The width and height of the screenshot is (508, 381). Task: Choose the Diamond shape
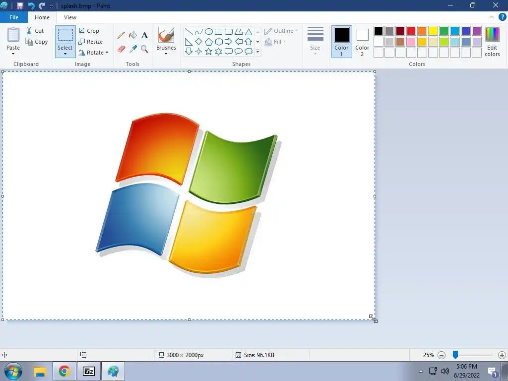click(199, 42)
